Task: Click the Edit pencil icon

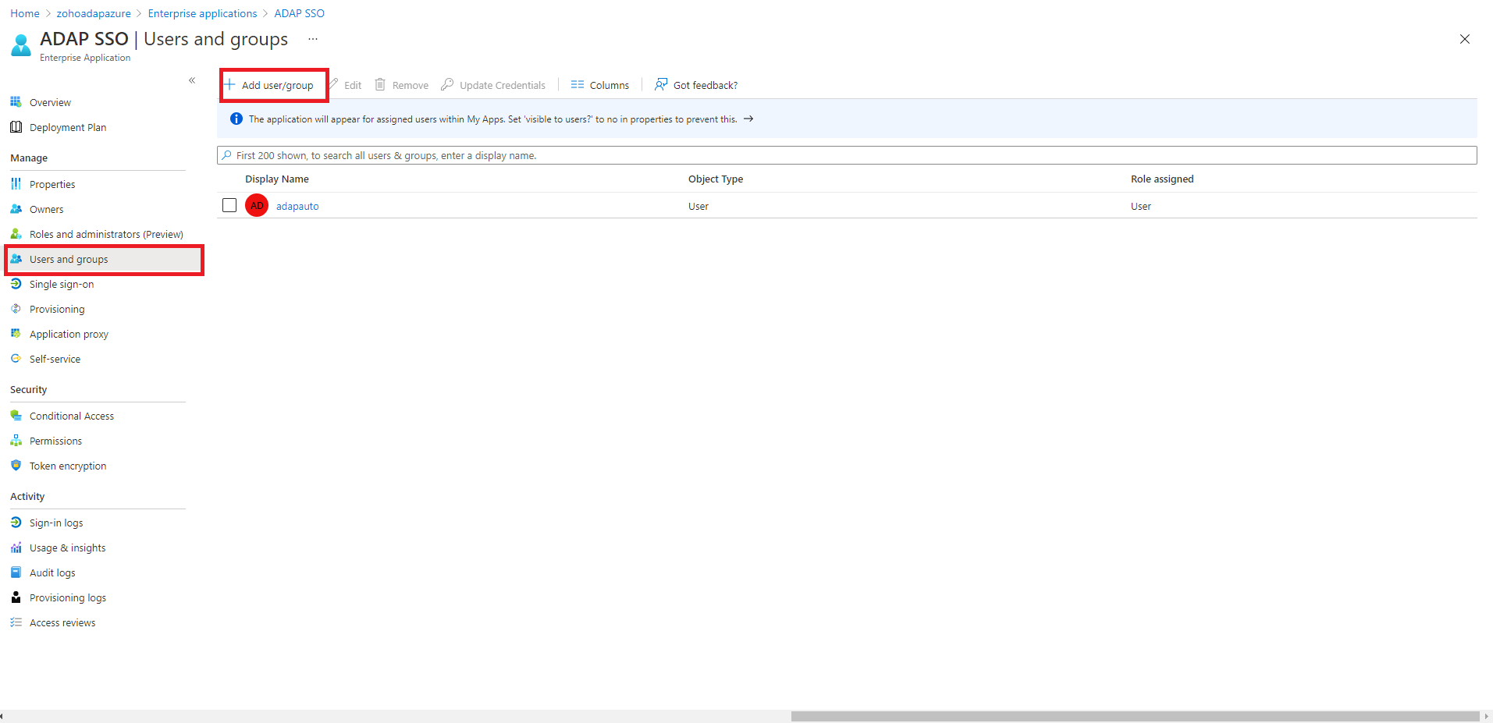Action: (334, 84)
